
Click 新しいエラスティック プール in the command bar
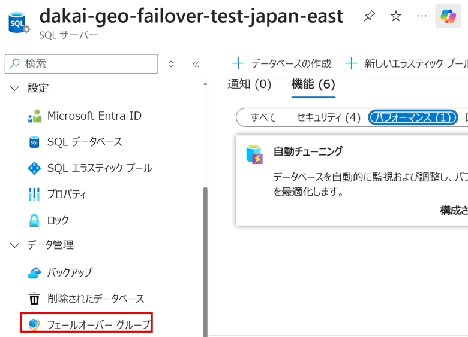[x=407, y=63]
